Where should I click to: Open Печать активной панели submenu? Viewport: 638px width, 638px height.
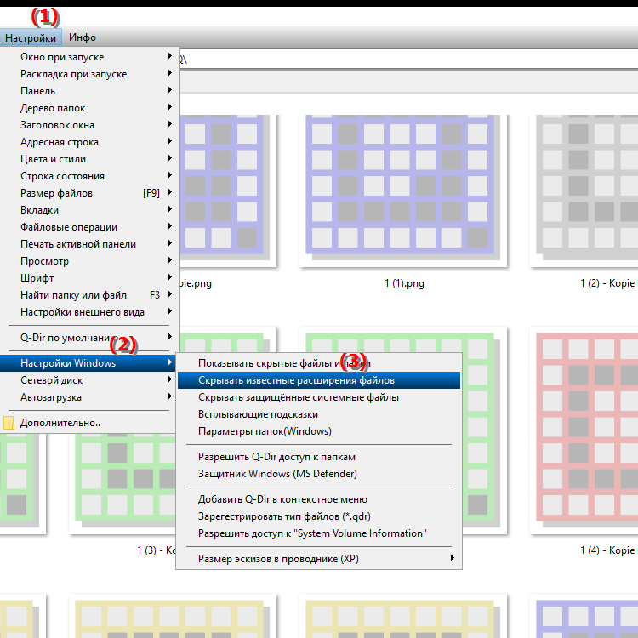click(x=89, y=244)
